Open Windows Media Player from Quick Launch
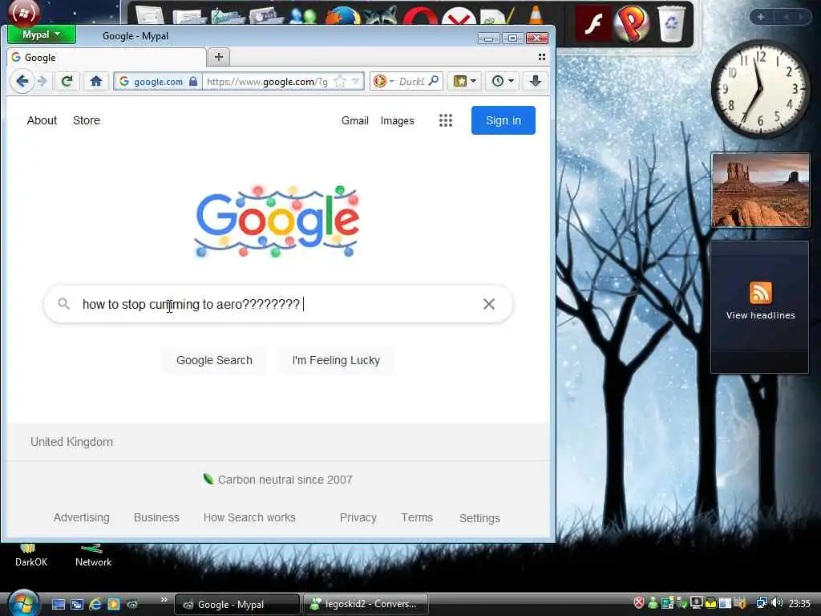Screen dimensions: 821x616 click(x=114, y=604)
